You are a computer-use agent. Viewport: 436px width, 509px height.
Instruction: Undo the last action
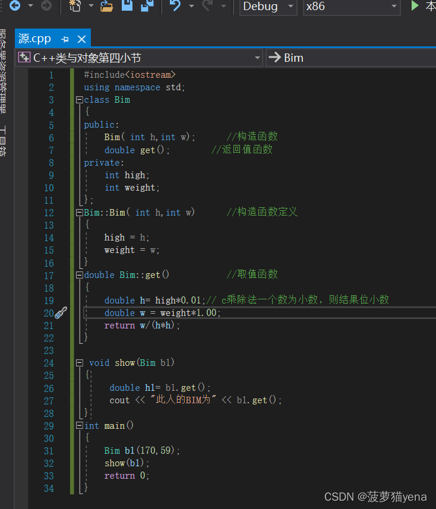(x=175, y=6)
